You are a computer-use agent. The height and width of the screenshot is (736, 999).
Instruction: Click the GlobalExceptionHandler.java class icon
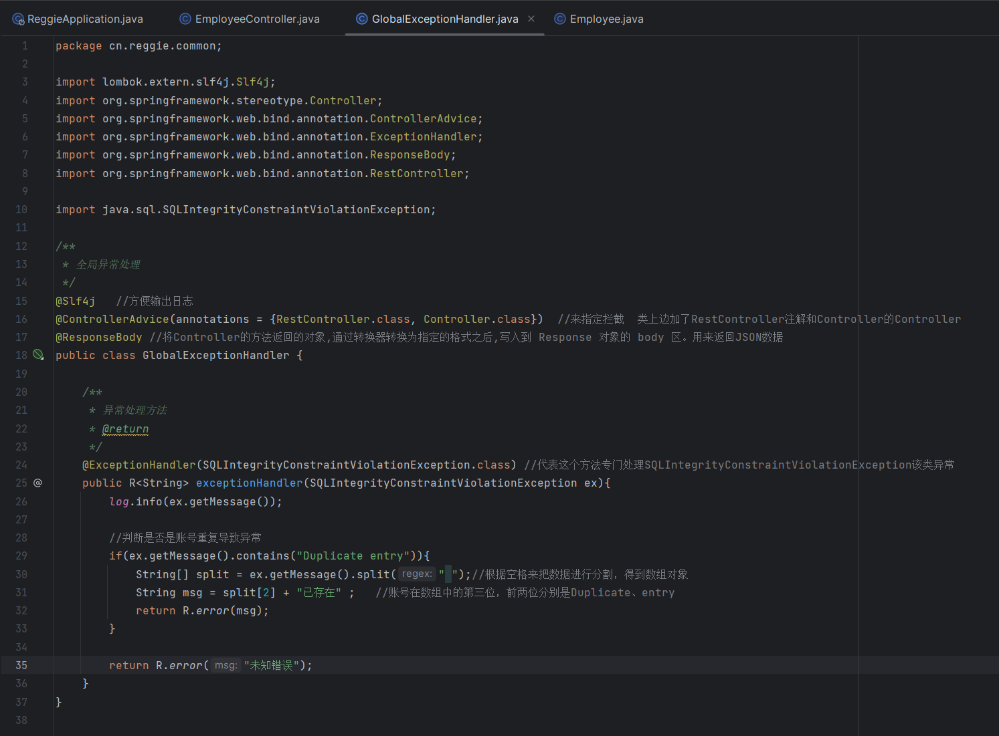point(362,19)
